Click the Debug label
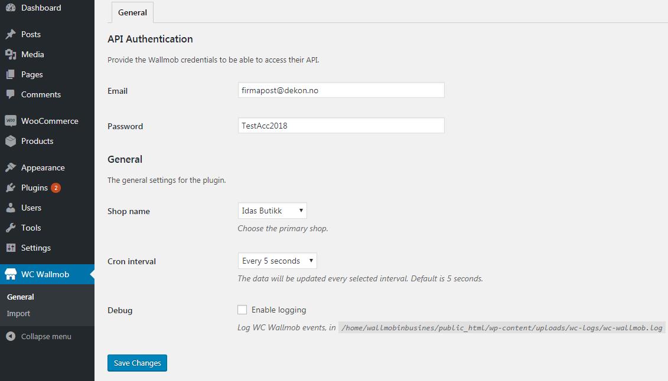The height and width of the screenshot is (381, 668). [x=120, y=310]
